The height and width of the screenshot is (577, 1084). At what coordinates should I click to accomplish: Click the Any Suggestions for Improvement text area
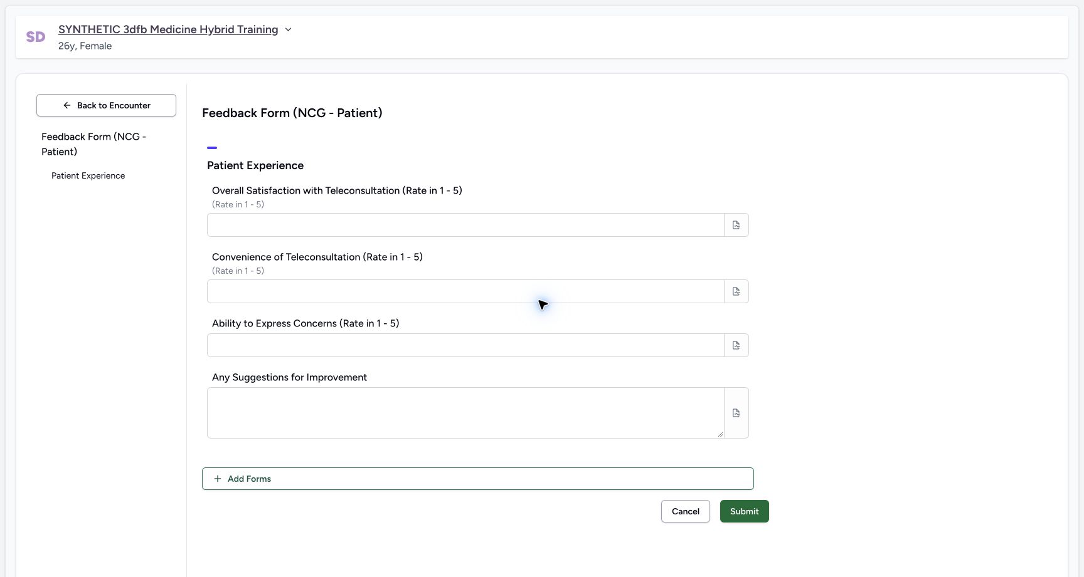tap(465, 413)
